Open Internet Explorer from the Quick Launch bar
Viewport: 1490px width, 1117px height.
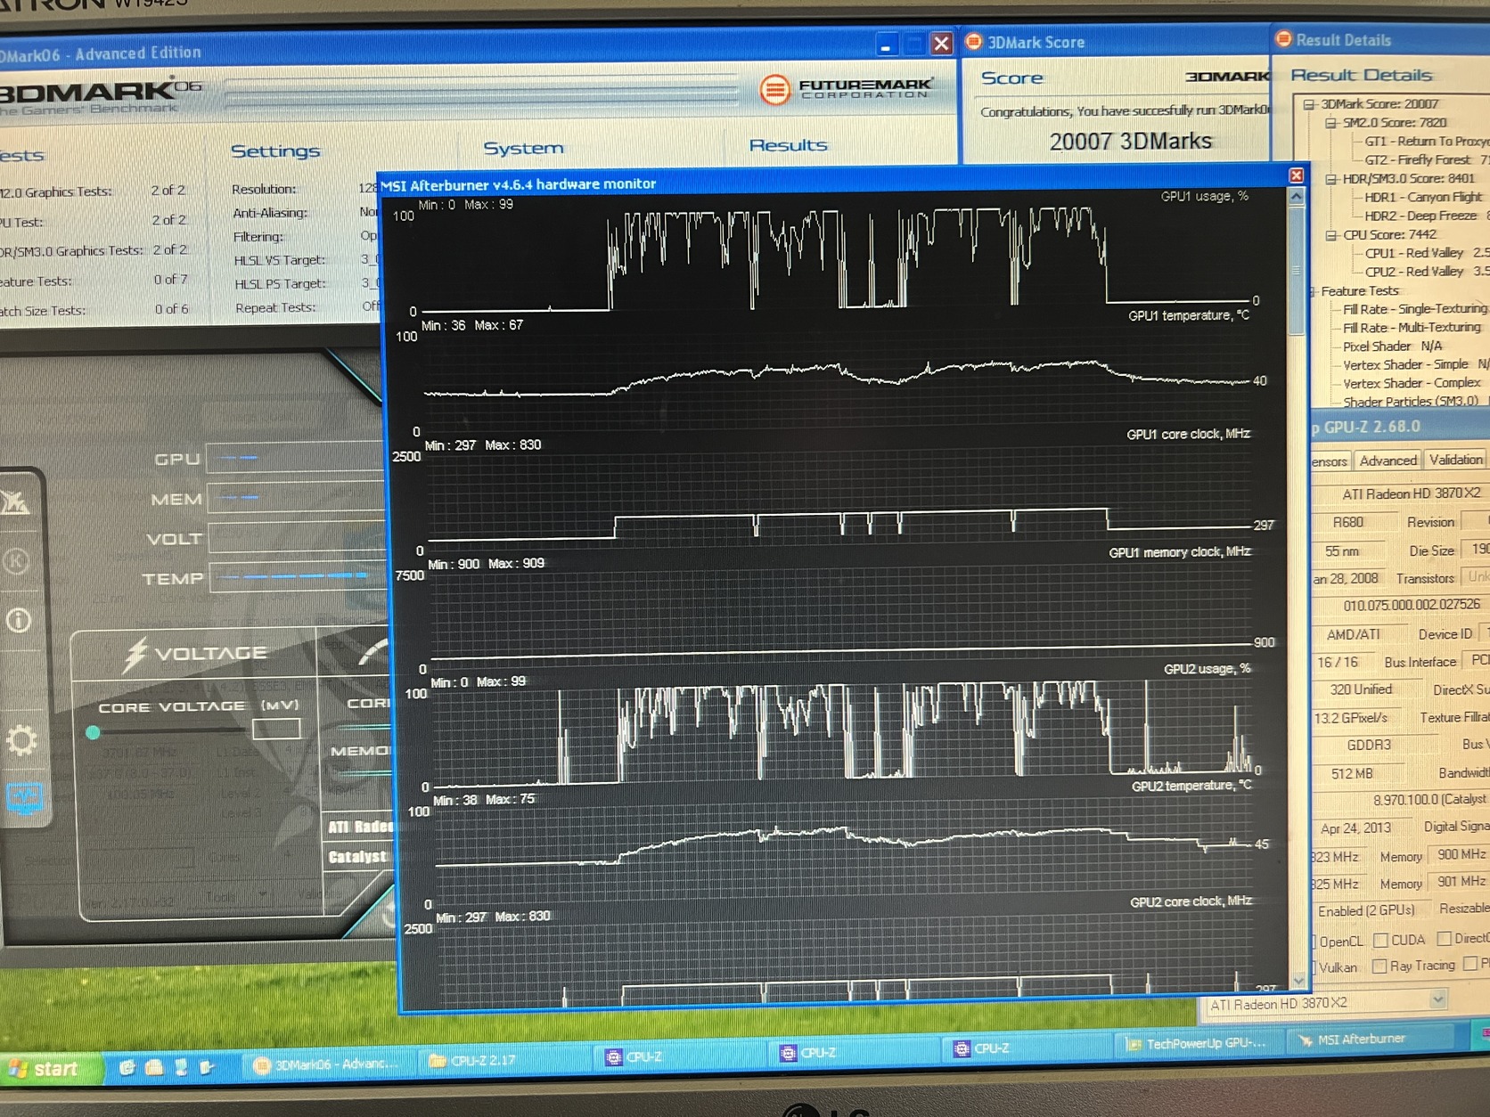click(127, 1067)
